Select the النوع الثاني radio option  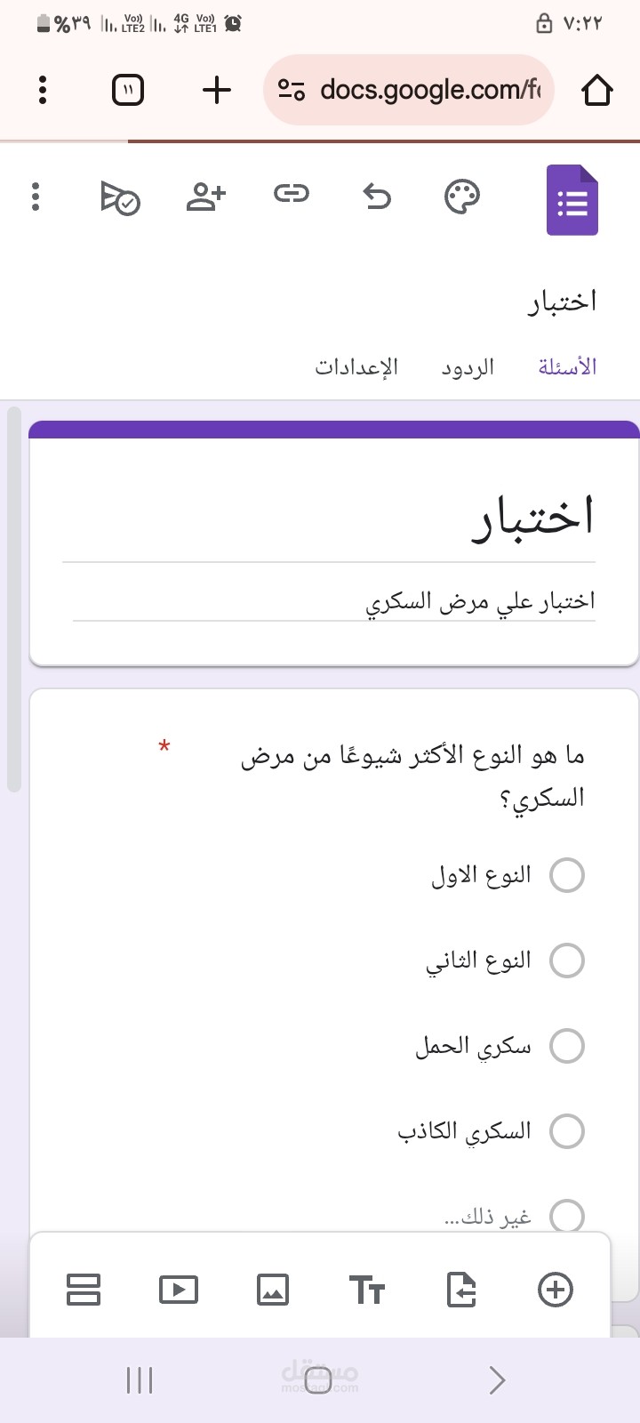point(567,961)
